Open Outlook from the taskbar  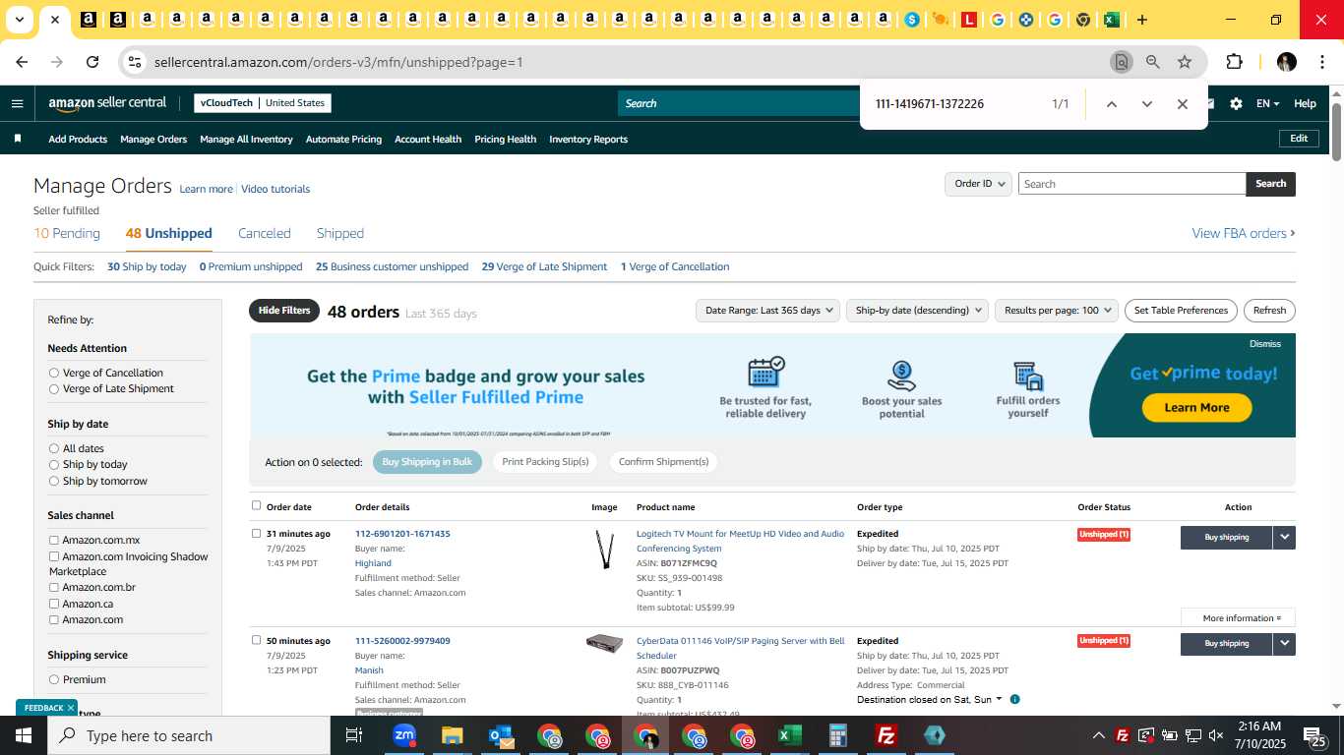click(501, 735)
